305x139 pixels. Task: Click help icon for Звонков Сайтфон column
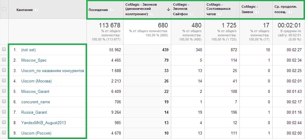pyautogui.click(x=192, y=14)
